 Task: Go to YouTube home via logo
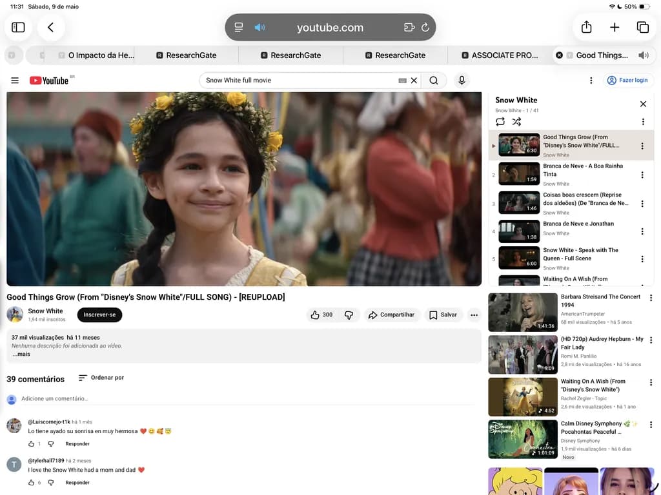point(49,81)
